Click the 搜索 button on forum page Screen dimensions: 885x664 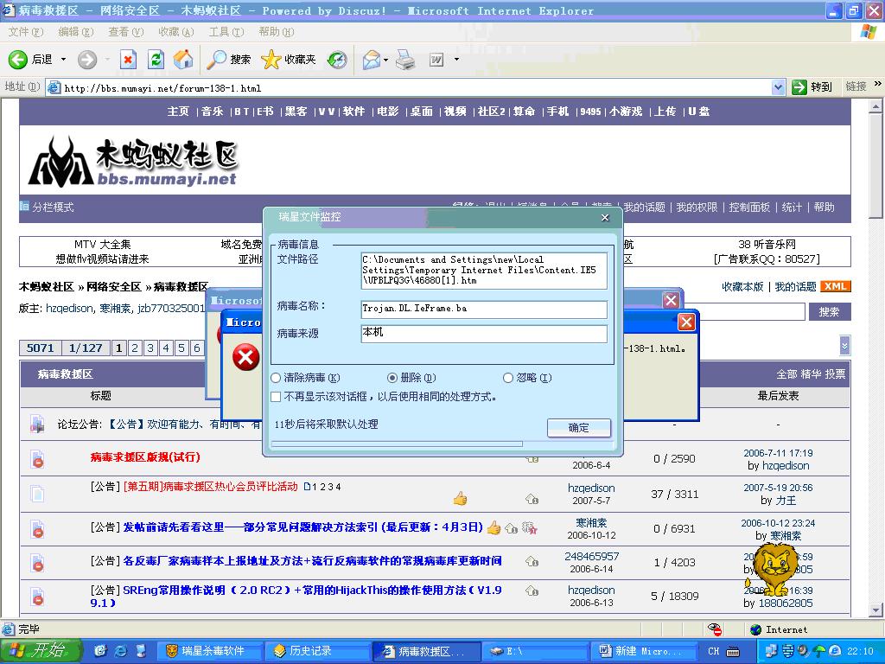tap(829, 312)
